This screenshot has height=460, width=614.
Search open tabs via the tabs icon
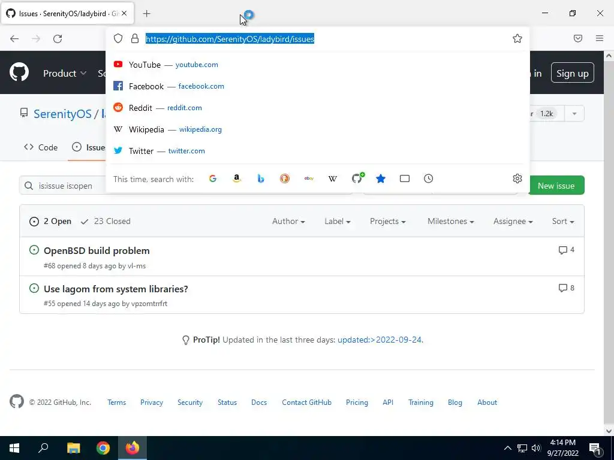tap(405, 178)
